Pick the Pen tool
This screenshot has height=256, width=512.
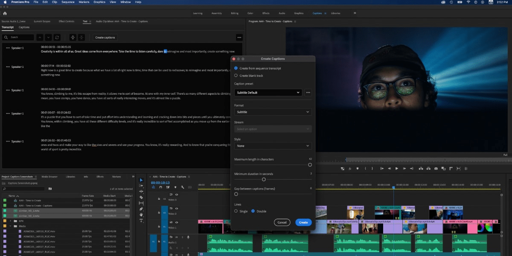141,209
